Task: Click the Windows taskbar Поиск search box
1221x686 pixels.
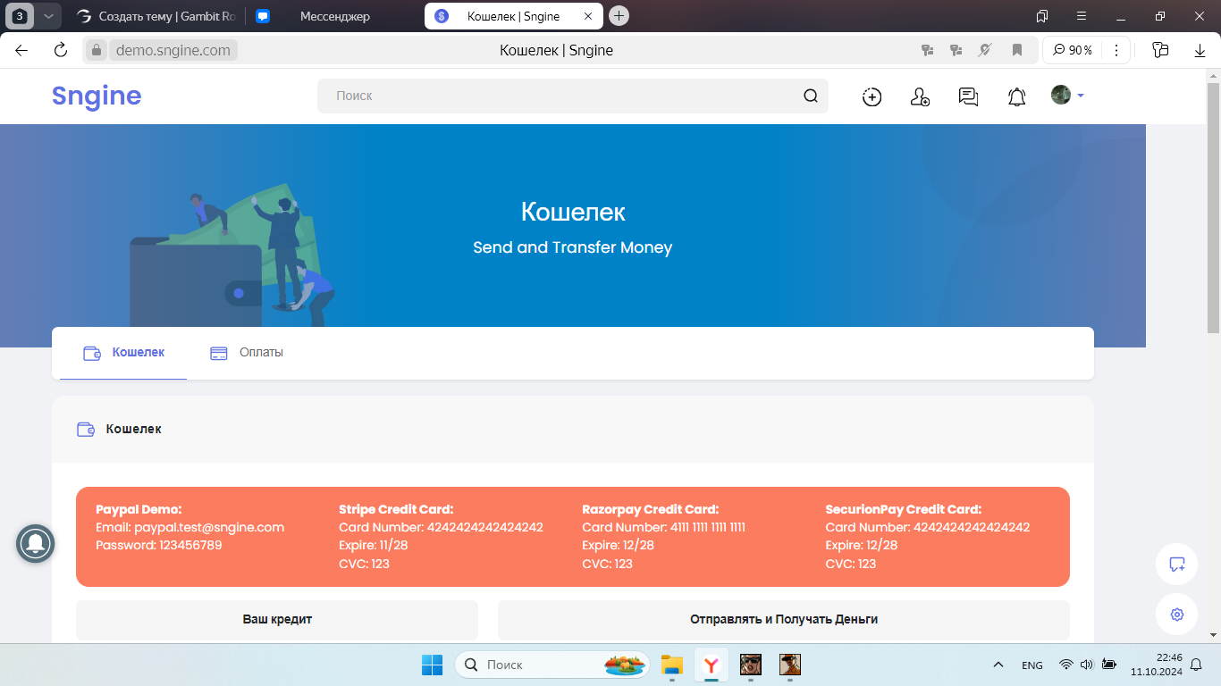Action: (552, 665)
